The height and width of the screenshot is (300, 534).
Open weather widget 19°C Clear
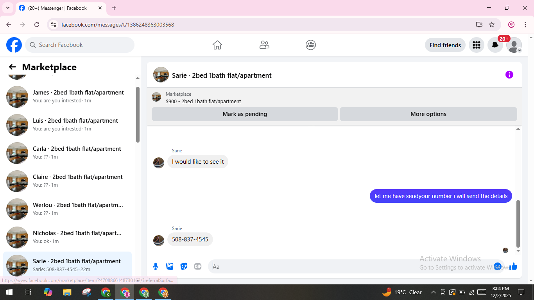point(402,292)
